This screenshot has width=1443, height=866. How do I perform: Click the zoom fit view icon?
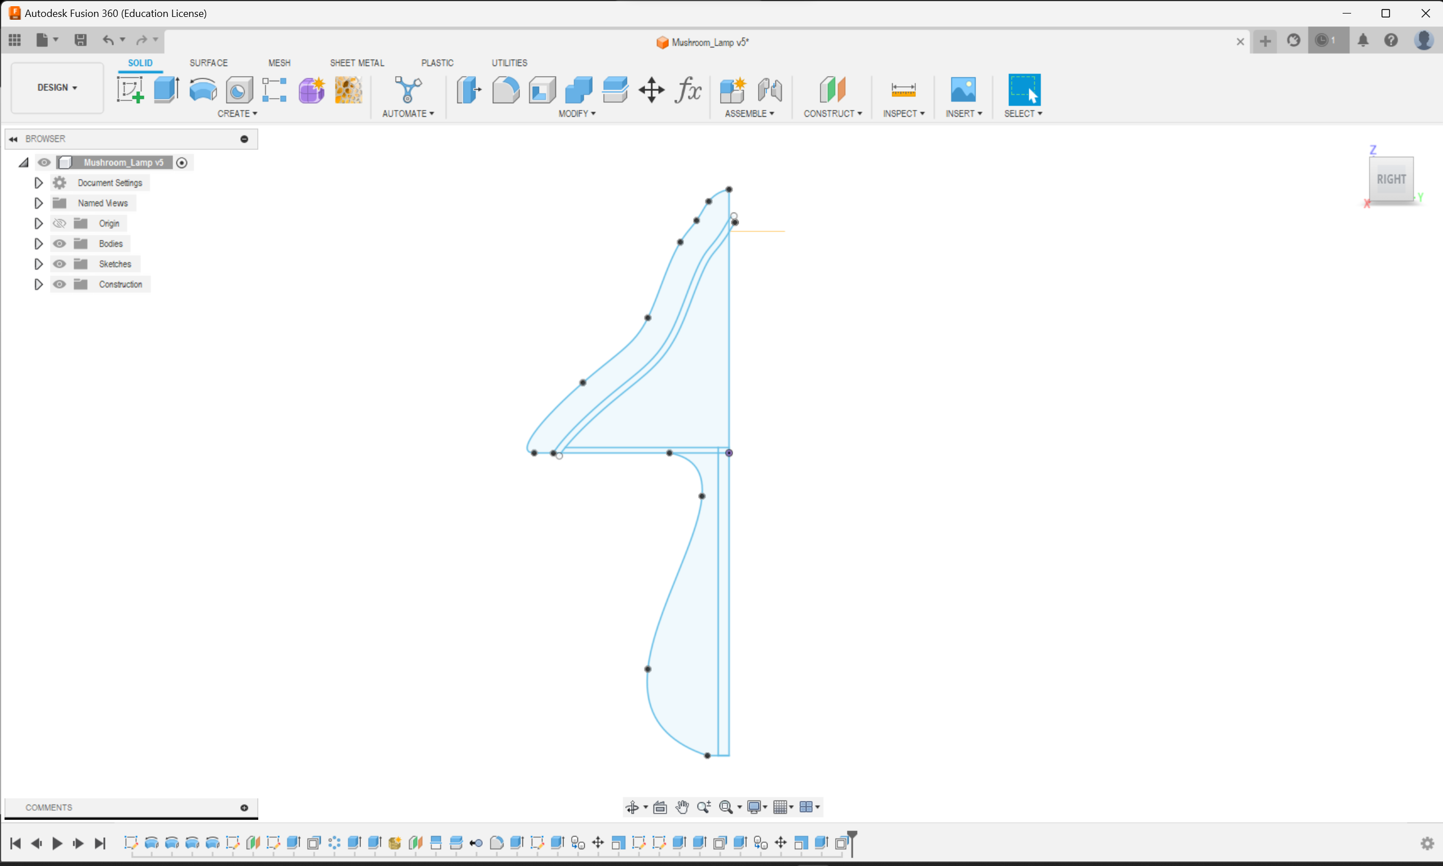pos(727,806)
